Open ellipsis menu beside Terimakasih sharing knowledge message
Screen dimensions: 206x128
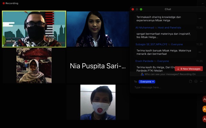(200, 19)
